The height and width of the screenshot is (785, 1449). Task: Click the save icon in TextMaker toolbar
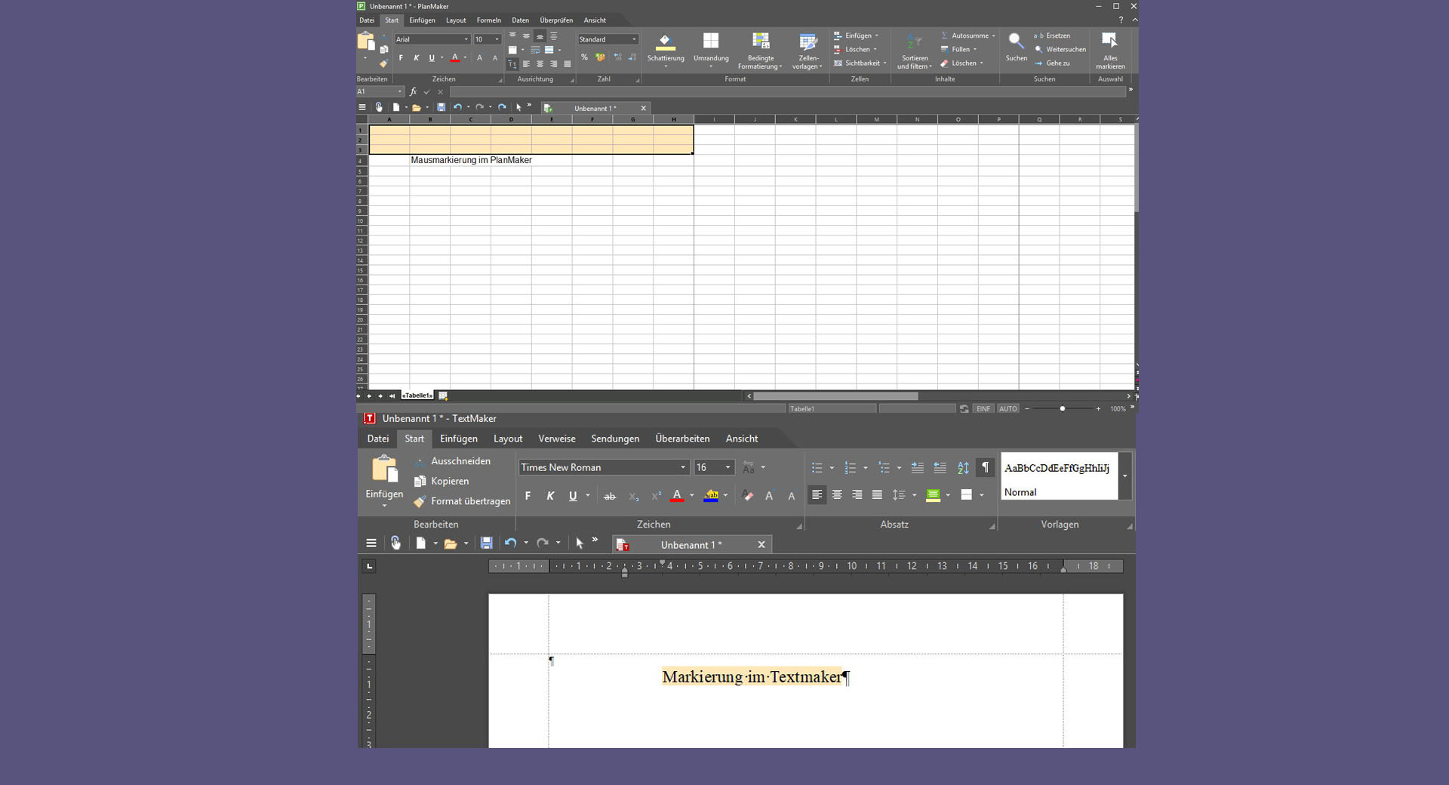(486, 543)
